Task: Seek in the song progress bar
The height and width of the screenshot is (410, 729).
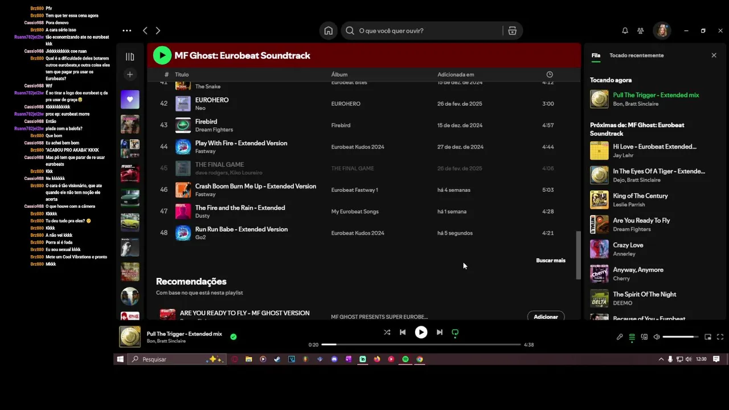Action: click(x=421, y=345)
